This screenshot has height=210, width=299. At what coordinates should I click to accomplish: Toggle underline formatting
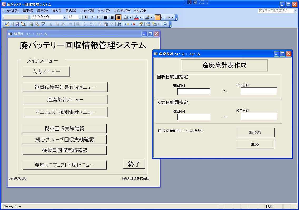pyautogui.click(x=99, y=17)
